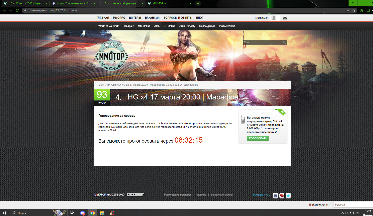Viewport: 373px width, 216px height.
Task: Select the MMORPG menu item
Action: pos(119,18)
